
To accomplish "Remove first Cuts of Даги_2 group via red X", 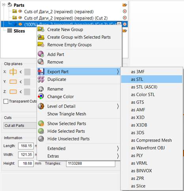I will 125,11.
